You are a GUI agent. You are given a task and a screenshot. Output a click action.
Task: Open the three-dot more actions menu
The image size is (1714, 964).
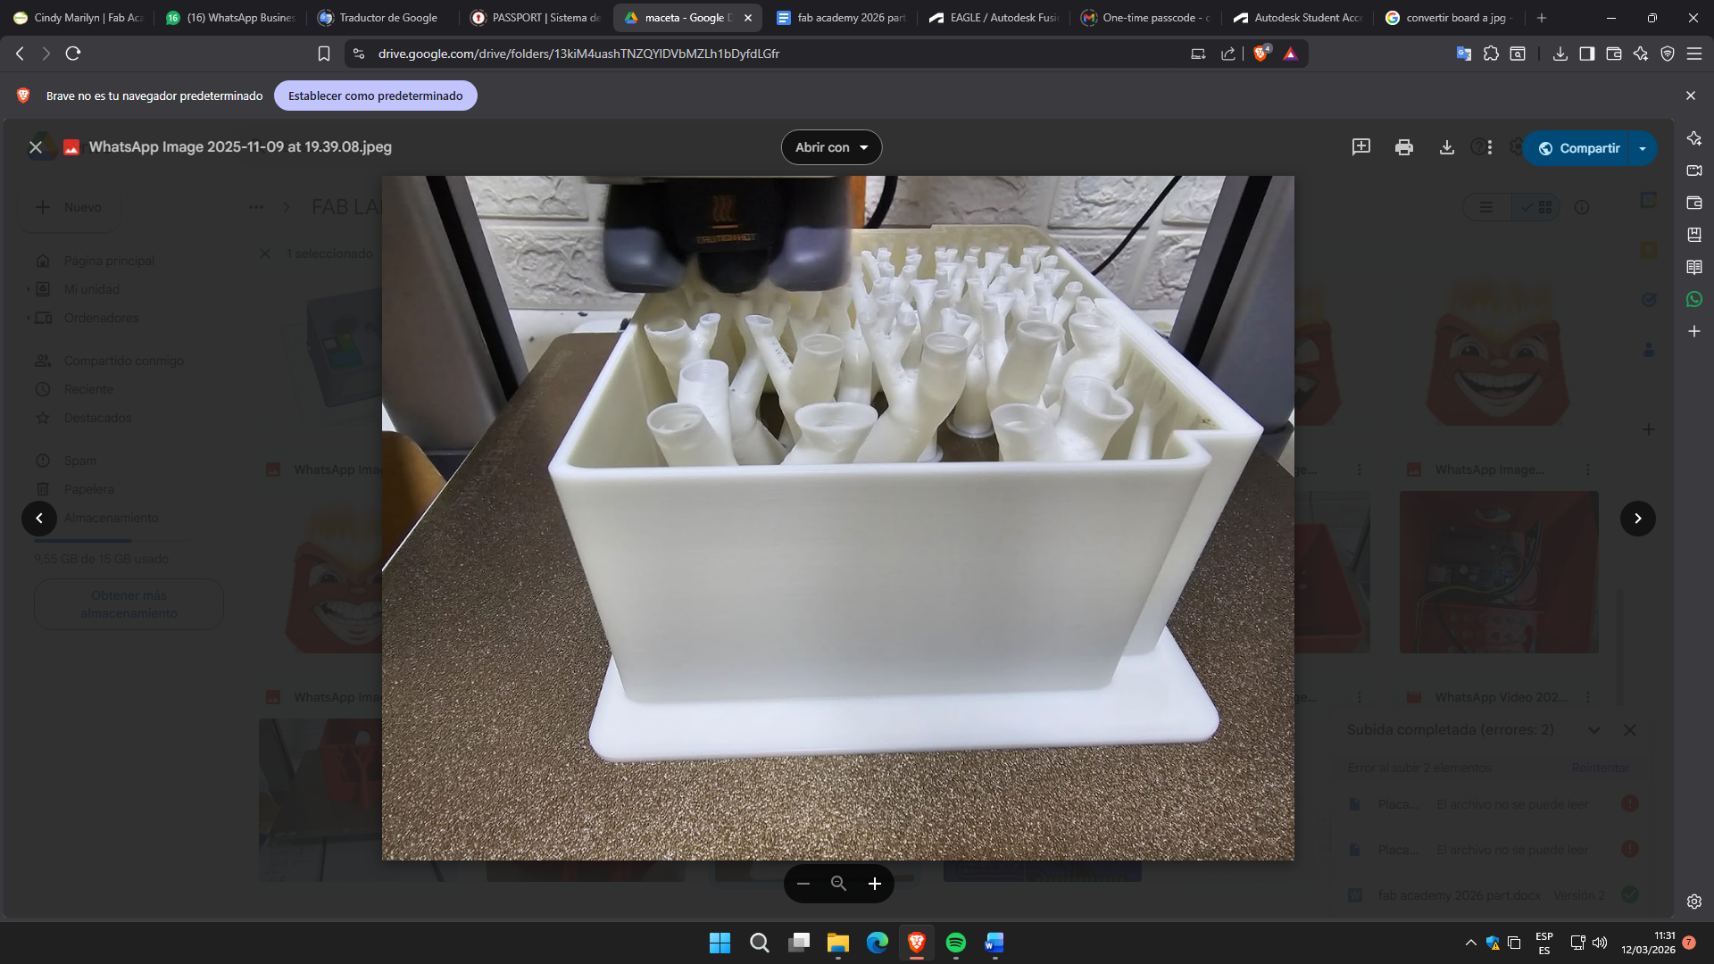pyautogui.click(x=1490, y=147)
